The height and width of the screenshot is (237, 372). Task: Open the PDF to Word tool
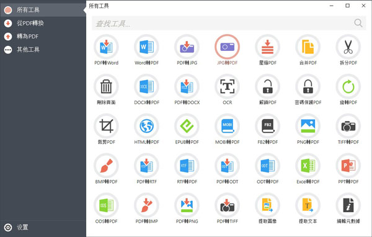[x=106, y=47]
